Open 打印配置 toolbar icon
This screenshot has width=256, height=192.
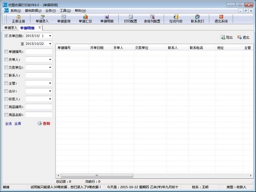click(x=131, y=19)
